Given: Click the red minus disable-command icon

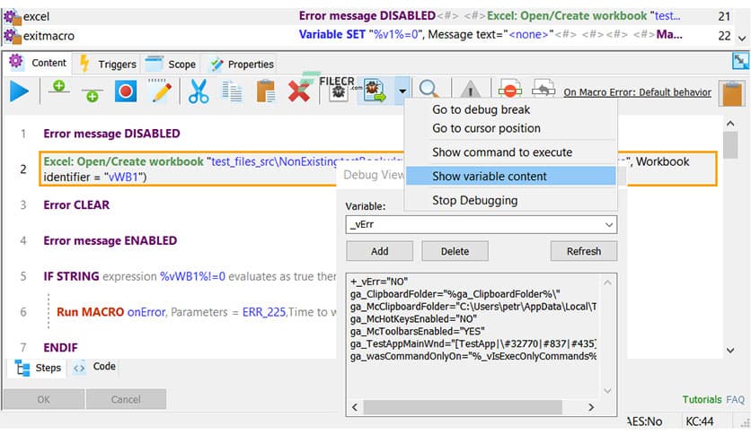Looking at the screenshot, I should tap(509, 89).
